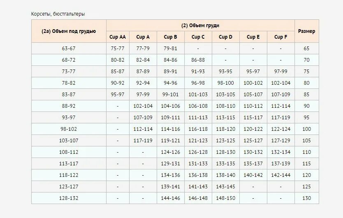Click size '130' in the Размер column

coord(307,198)
